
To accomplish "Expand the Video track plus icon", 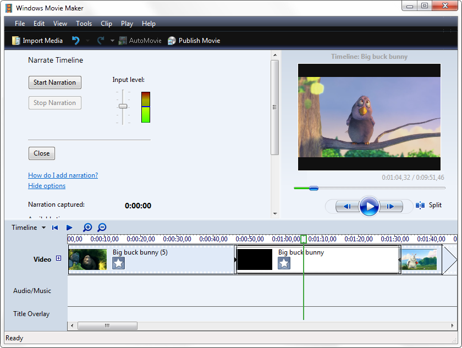I will tap(59, 258).
